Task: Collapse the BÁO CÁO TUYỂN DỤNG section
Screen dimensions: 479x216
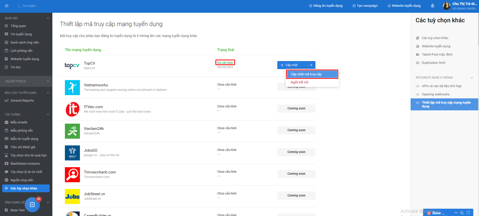Action: point(48,93)
